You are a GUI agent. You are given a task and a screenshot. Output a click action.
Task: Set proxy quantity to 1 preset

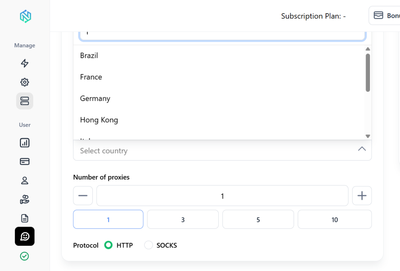point(108,219)
